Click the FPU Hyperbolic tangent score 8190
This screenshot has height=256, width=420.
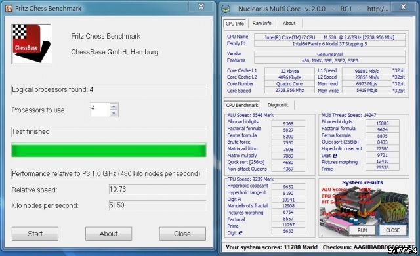(x=288, y=193)
